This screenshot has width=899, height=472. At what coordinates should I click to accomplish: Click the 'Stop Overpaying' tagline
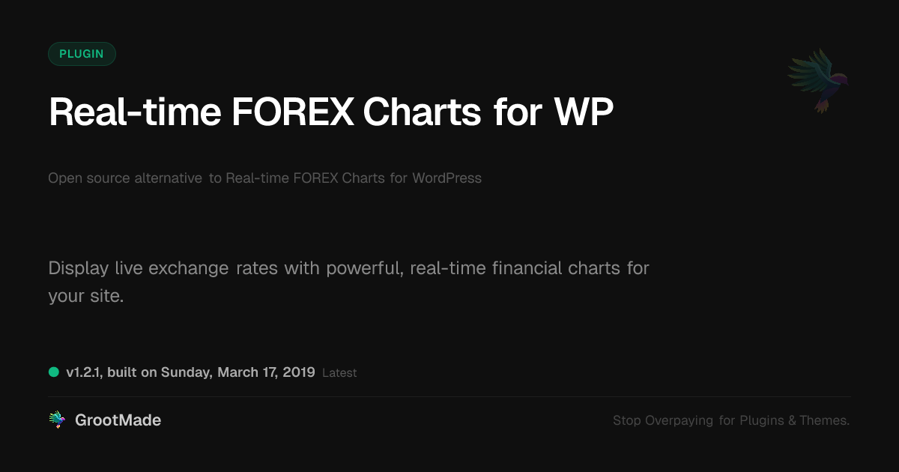(x=662, y=421)
